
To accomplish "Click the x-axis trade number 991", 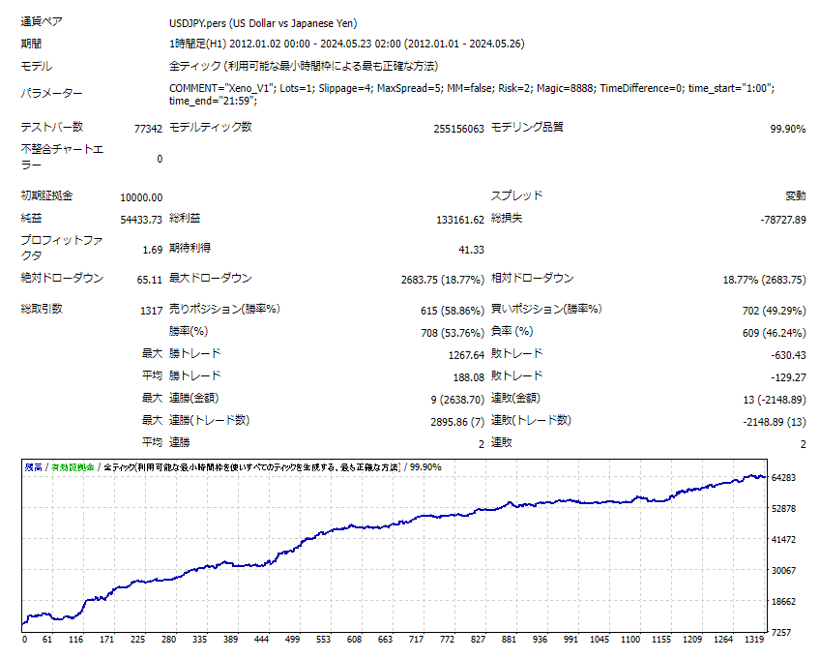I will [570, 639].
